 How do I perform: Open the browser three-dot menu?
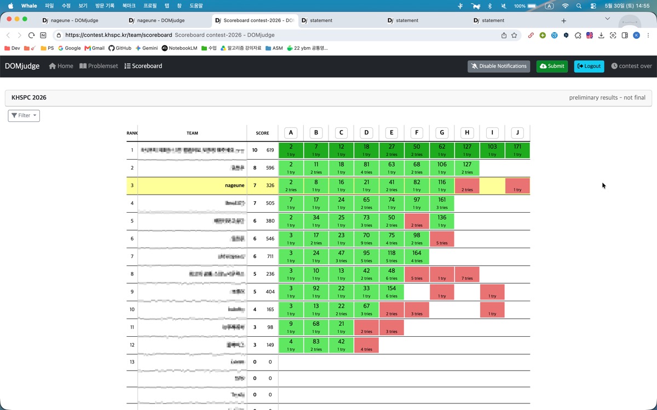pyautogui.click(x=648, y=35)
